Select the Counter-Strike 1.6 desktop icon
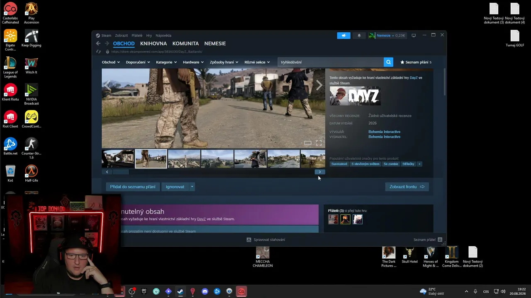The height and width of the screenshot is (298, 531). pos(32,149)
